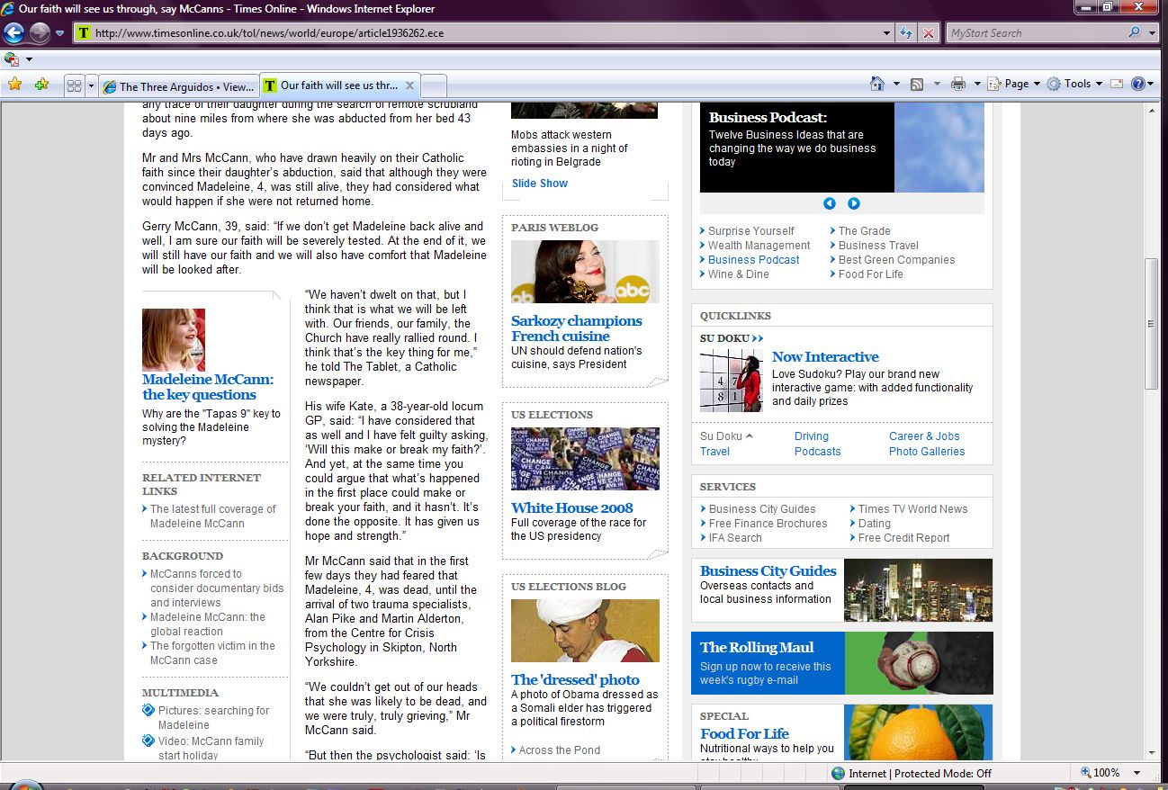Click the browser Back button
Viewport: 1168px width, 790px height.
(13, 33)
